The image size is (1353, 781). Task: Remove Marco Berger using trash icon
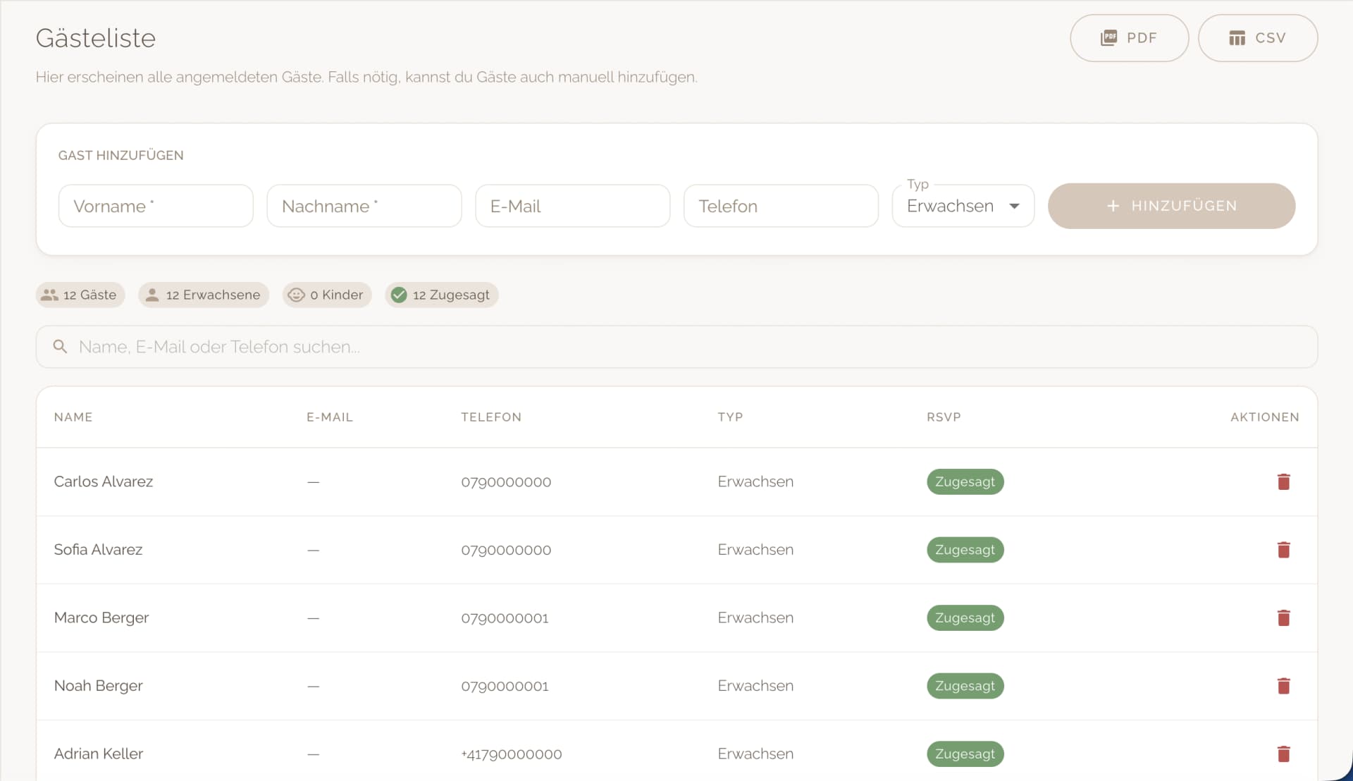click(x=1283, y=618)
